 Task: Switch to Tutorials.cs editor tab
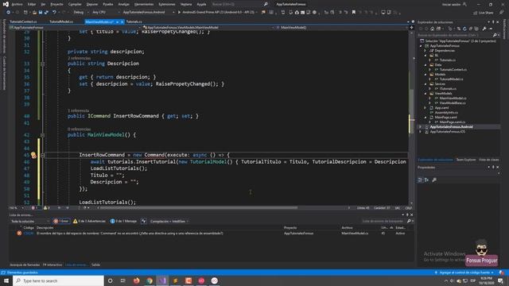[x=134, y=21]
